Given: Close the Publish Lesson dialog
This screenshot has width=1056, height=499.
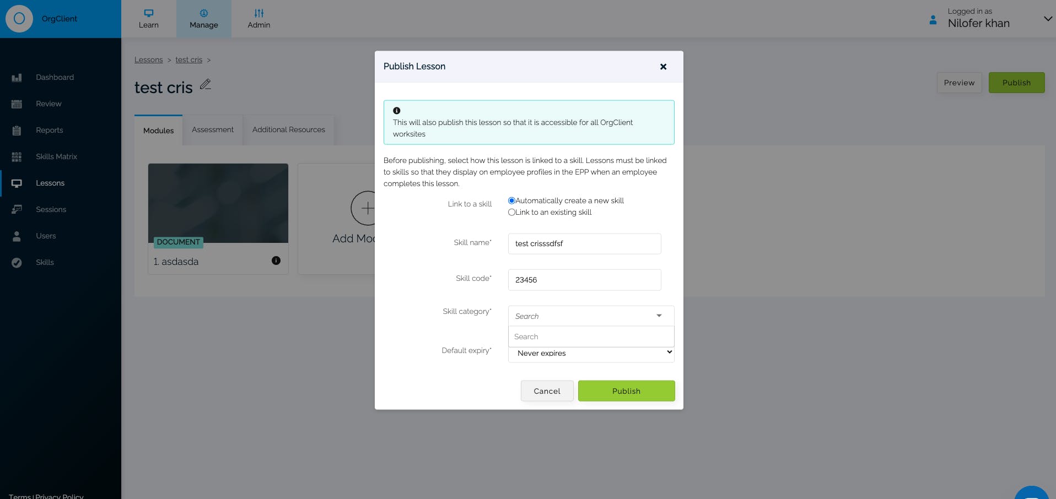Looking at the screenshot, I should click(x=663, y=67).
